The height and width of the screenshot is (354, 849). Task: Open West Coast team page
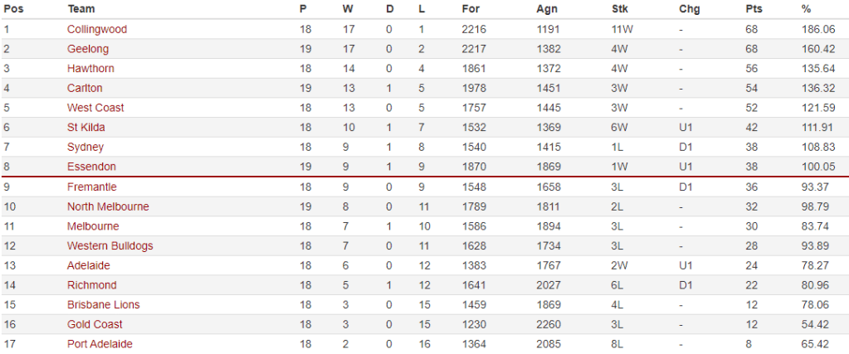95,108
